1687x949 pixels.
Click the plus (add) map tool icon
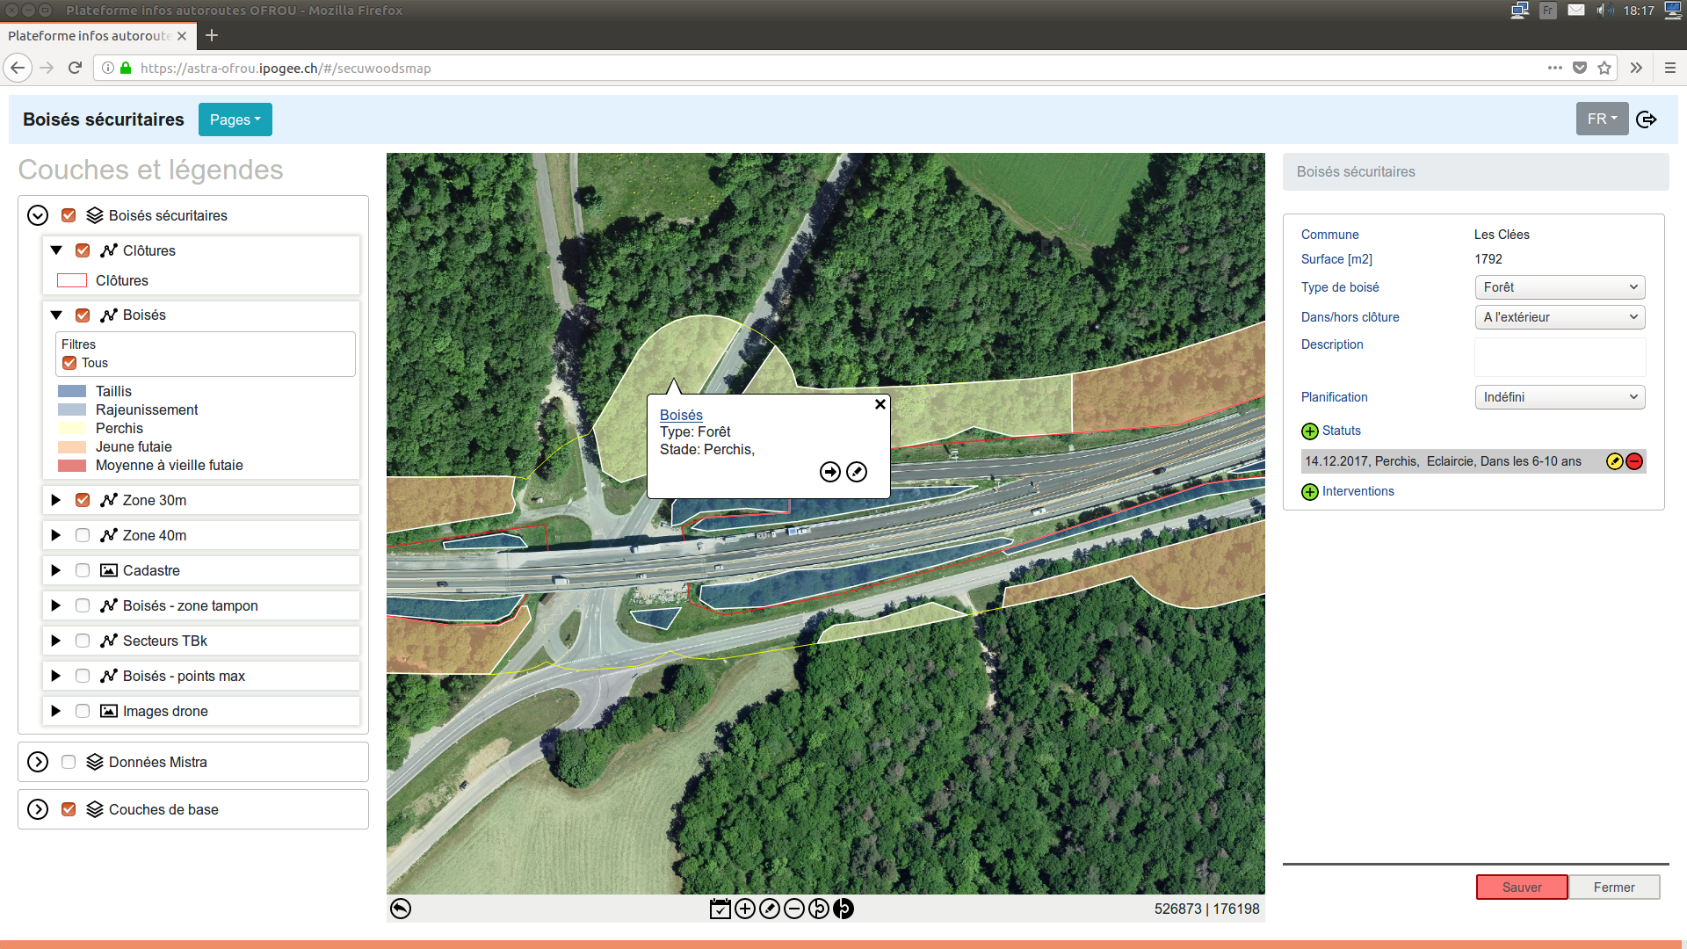pyautogui.click(x=745, y=909)
